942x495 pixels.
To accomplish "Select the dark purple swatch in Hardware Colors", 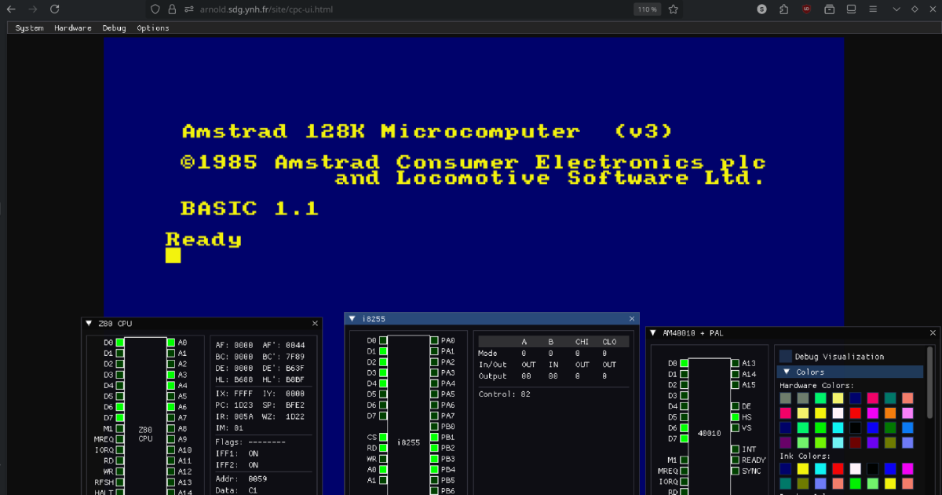I will pos(785,443).
